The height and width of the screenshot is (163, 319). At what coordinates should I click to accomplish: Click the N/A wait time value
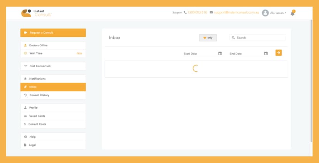pyautogui.click(x=79, y=53)
